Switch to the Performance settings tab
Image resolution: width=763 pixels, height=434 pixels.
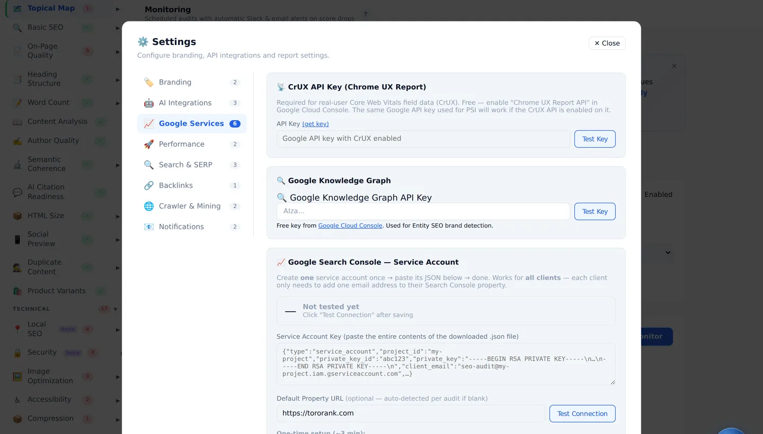pos(192,144)
